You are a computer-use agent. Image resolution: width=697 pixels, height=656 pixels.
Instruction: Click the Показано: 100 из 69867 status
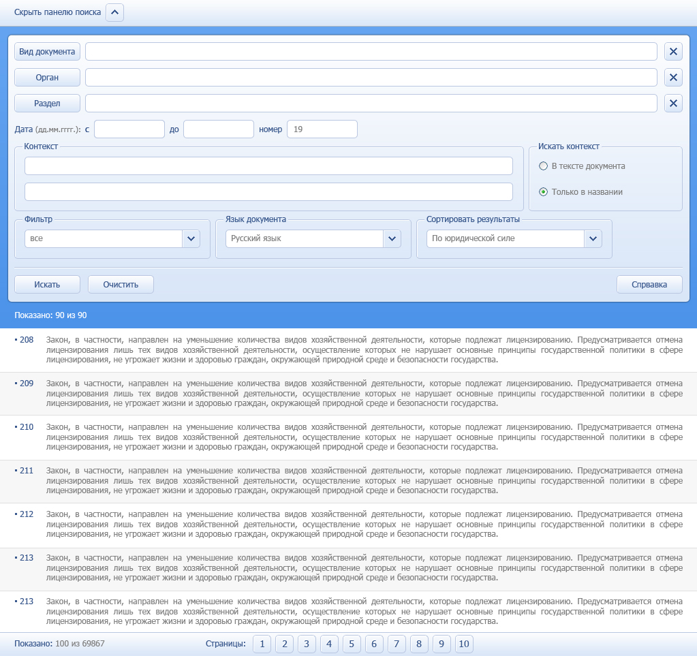click(59, 644)
